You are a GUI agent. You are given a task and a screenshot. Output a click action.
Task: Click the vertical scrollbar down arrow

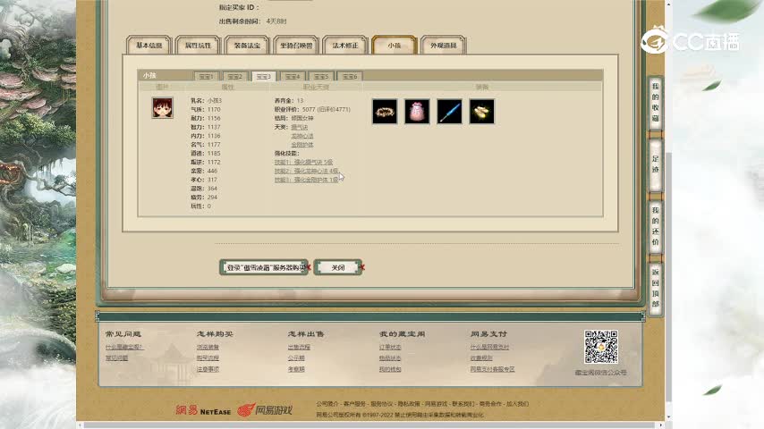tap(668, 417)
